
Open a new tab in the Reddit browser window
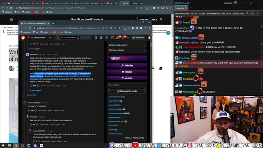coord(53,23)
